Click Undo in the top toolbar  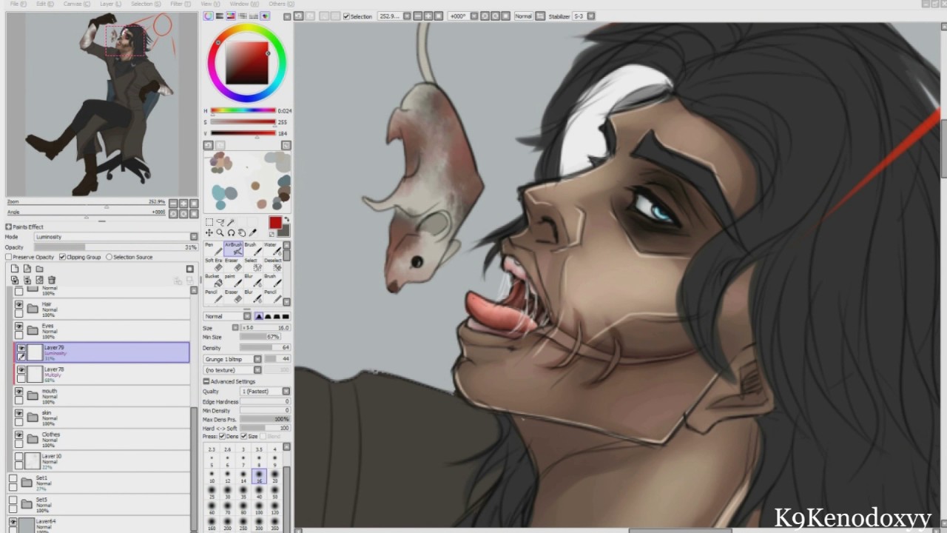[x=297, y=16]
